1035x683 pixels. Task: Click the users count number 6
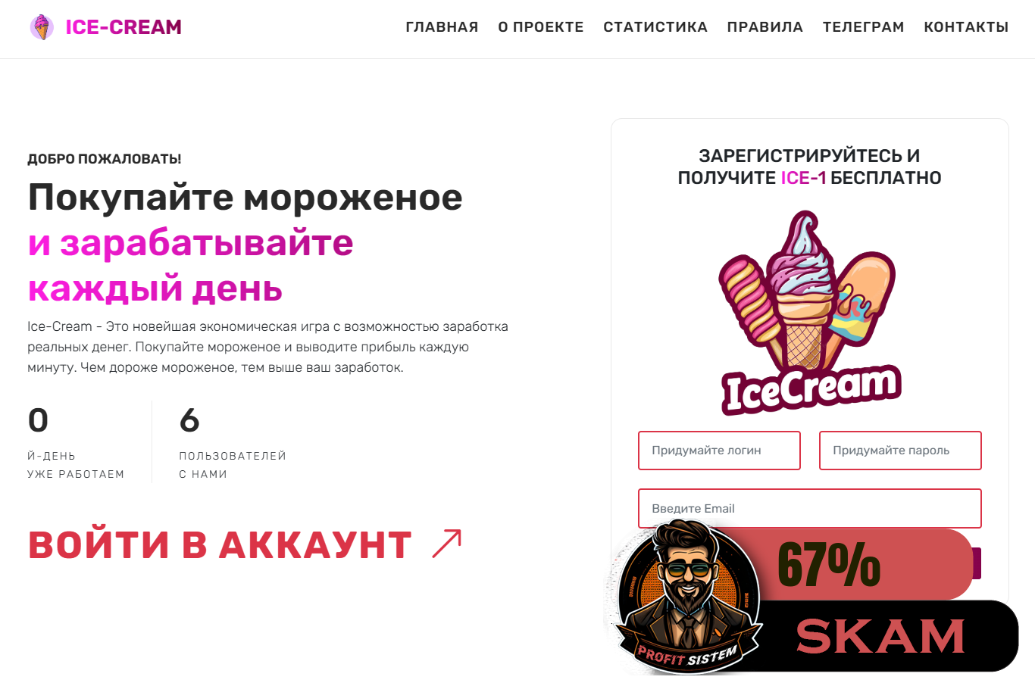189,420
